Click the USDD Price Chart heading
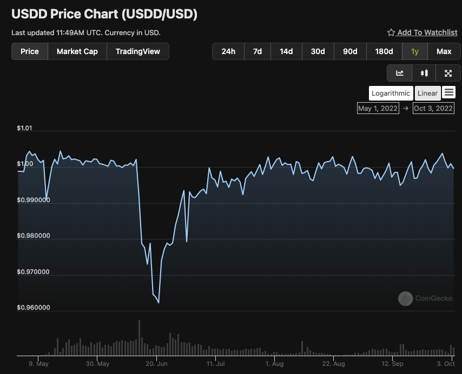This screenshot has height=374, width=462. [104, 14]
